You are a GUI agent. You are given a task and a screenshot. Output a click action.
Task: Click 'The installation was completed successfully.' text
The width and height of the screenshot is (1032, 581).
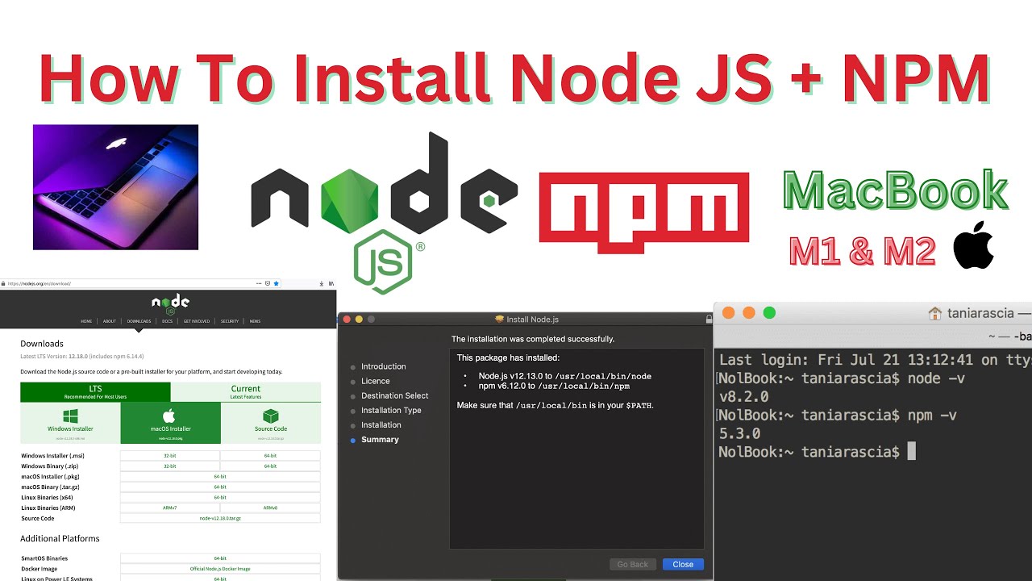pos(533,339)
